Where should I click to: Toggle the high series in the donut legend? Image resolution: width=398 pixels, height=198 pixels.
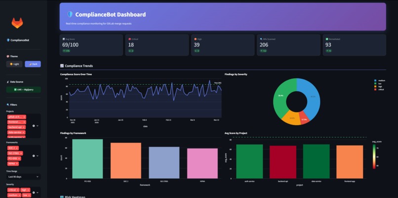point(378,87)
